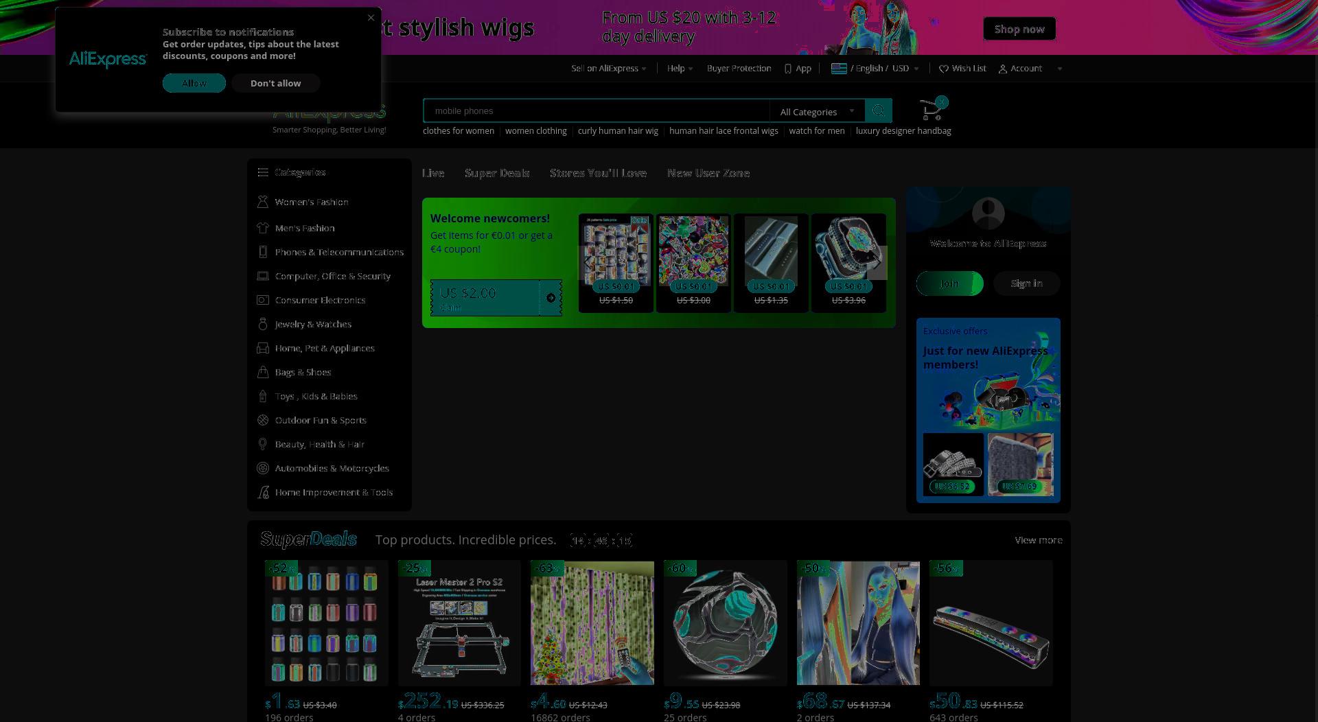The image size is (1318, 722).
Task: Click the watch for men suggestion
Action: (x=817, y=131)
